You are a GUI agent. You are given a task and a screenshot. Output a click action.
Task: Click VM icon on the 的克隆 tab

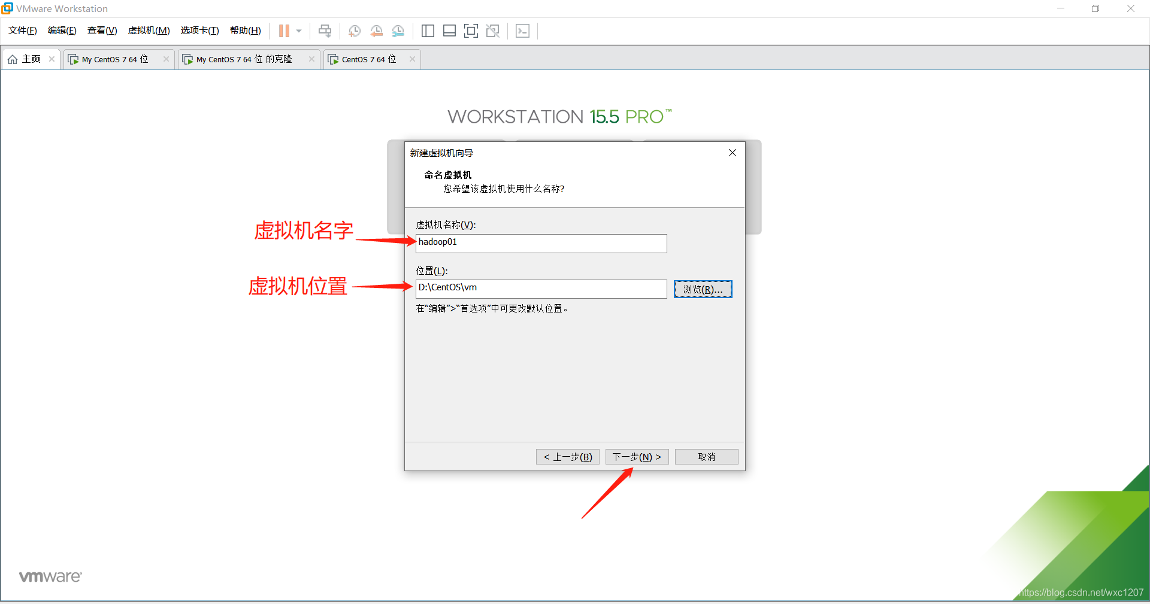187,59
